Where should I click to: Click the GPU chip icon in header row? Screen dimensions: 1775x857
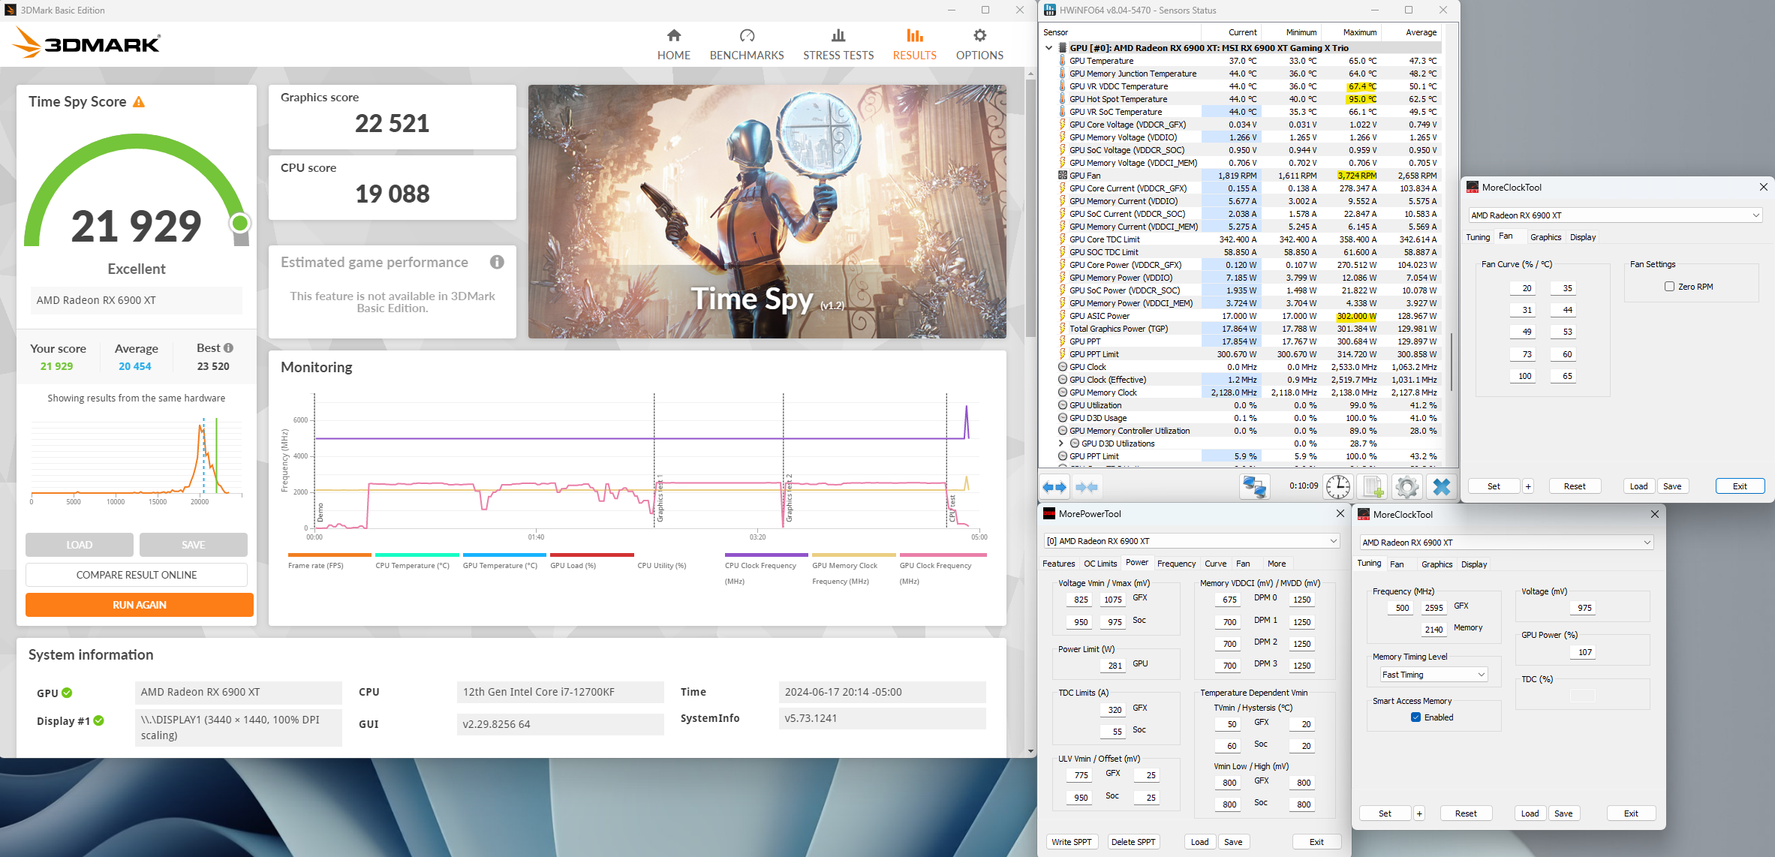pos(1062,48)
